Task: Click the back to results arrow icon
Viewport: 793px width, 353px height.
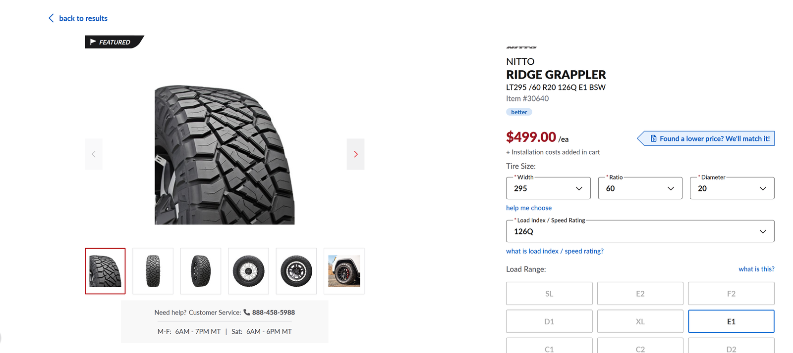Action: [51, 18]
